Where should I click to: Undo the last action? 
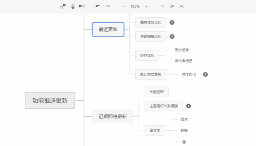coord(98,6)
